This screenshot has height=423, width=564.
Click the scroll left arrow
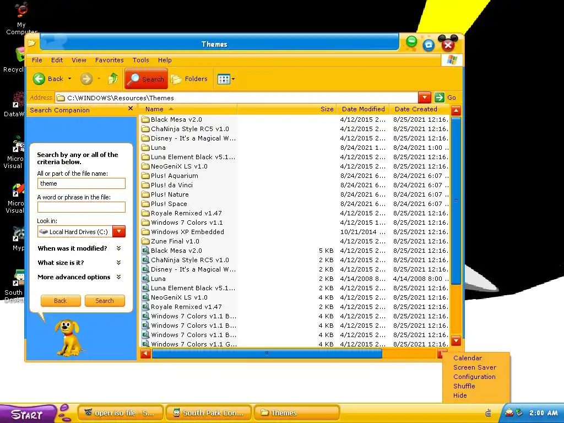145,354
